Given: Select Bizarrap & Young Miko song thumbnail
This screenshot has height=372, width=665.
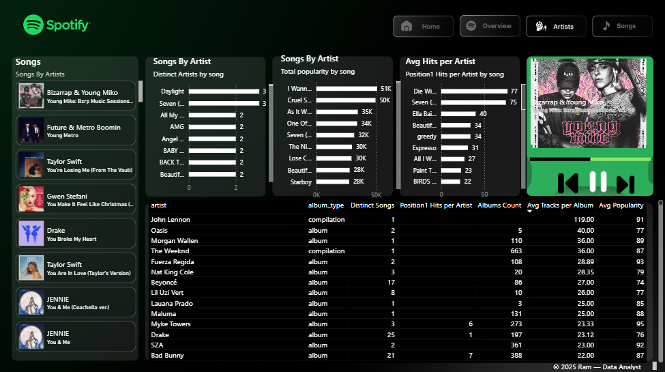Looking at the screenshot, I should pyautogui.click(x=31, y=96).
